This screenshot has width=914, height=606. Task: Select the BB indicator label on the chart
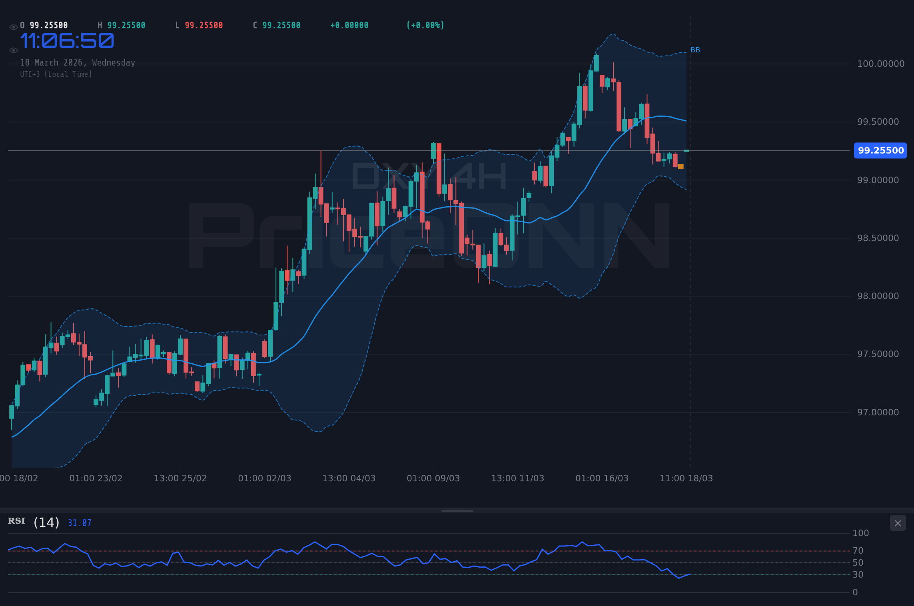(x=695, y=50)
